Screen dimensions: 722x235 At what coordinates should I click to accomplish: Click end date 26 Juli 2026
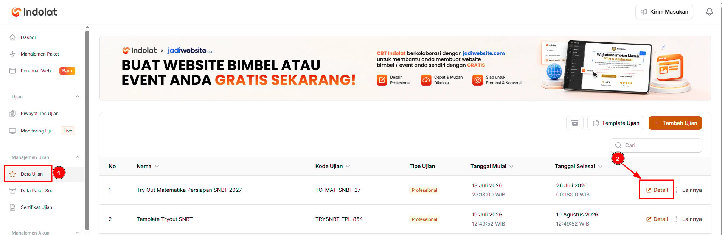(x=572, y=185)
